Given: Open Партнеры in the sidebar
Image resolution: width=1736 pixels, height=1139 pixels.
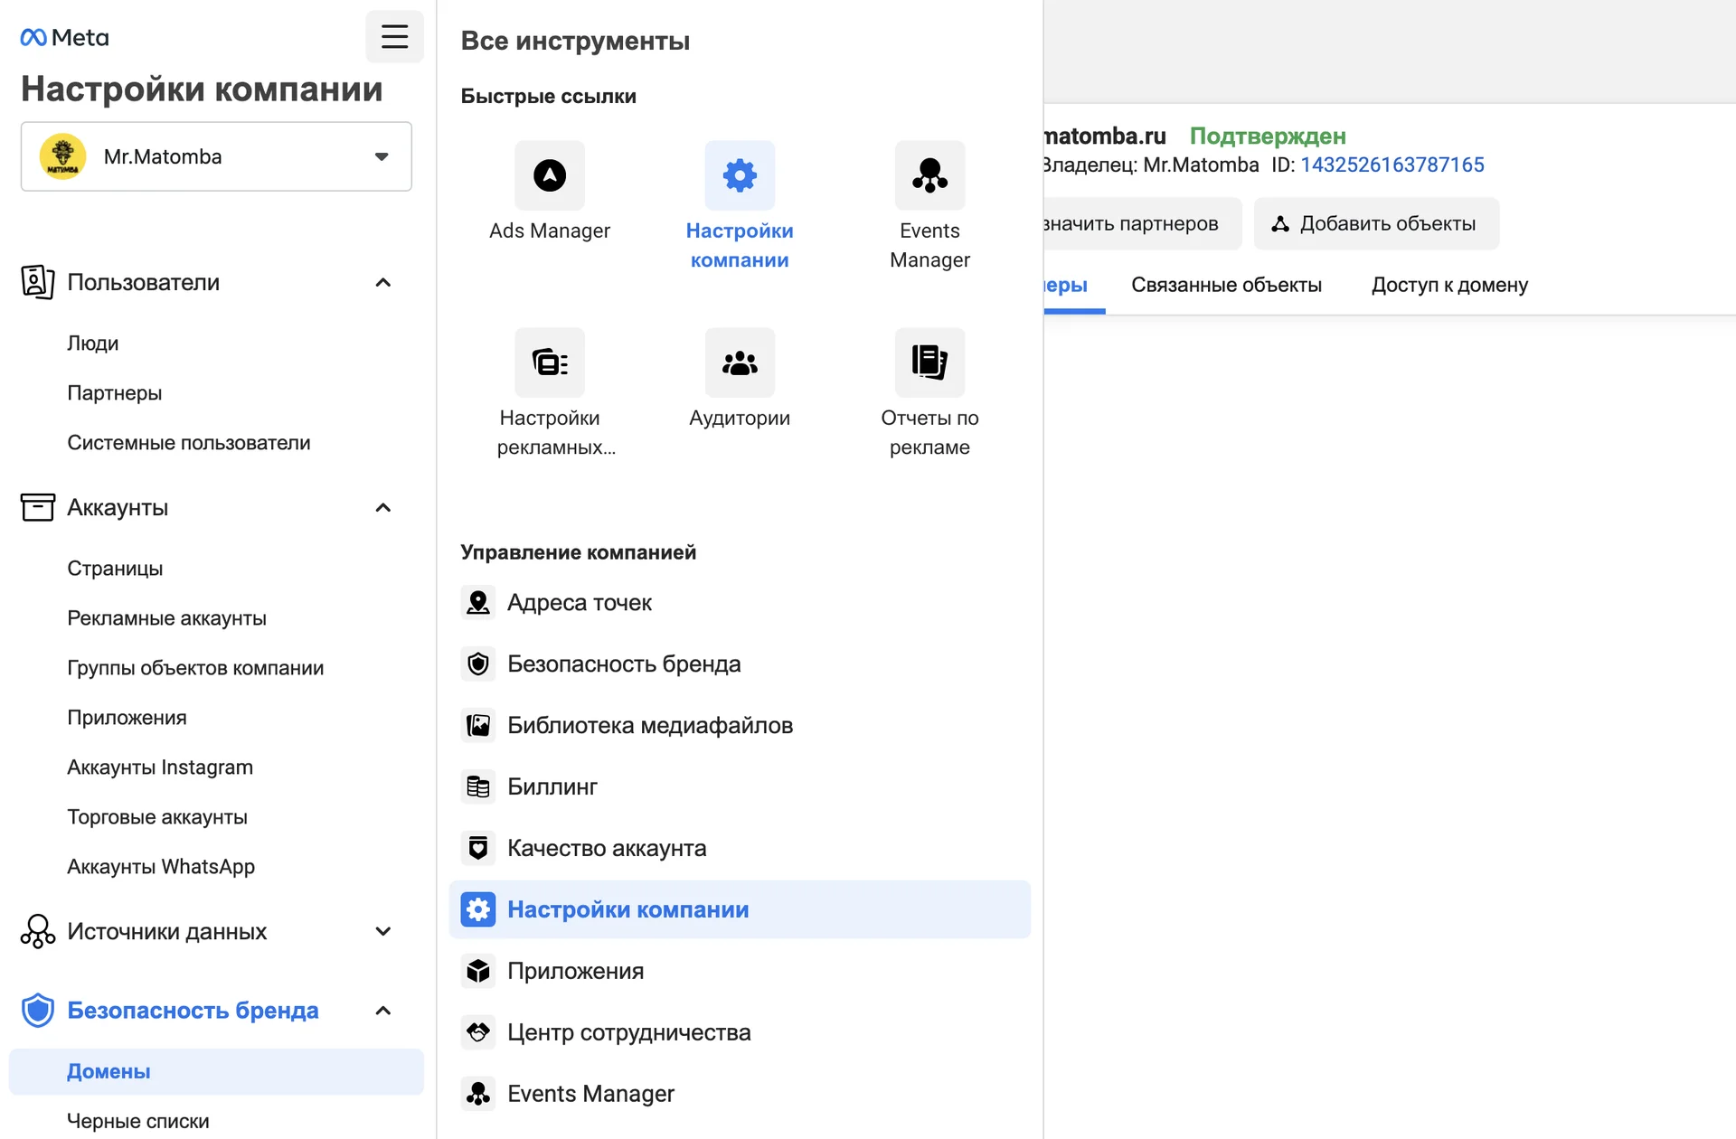Looking at the screenshot, I should pyautogui.click(x=115, y=392).
